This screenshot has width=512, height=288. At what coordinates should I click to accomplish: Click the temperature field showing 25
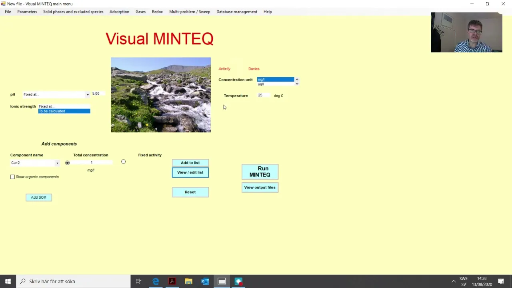(x=263, y=95)
